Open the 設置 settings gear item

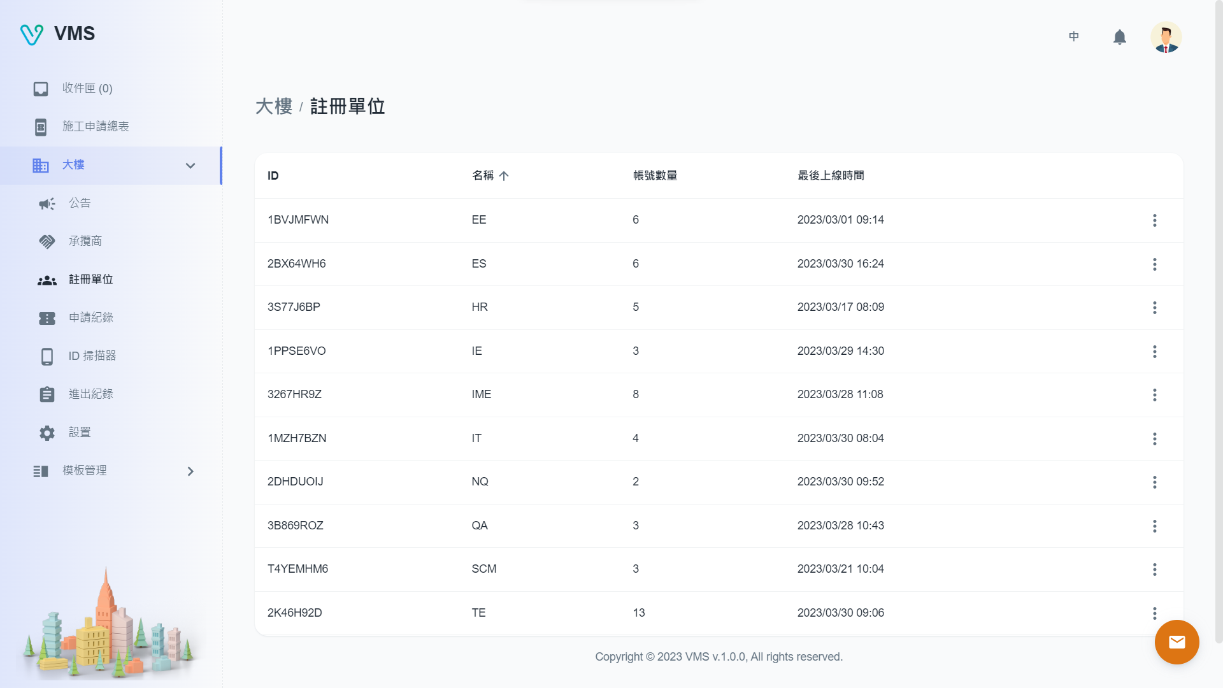tap(80, 433)
